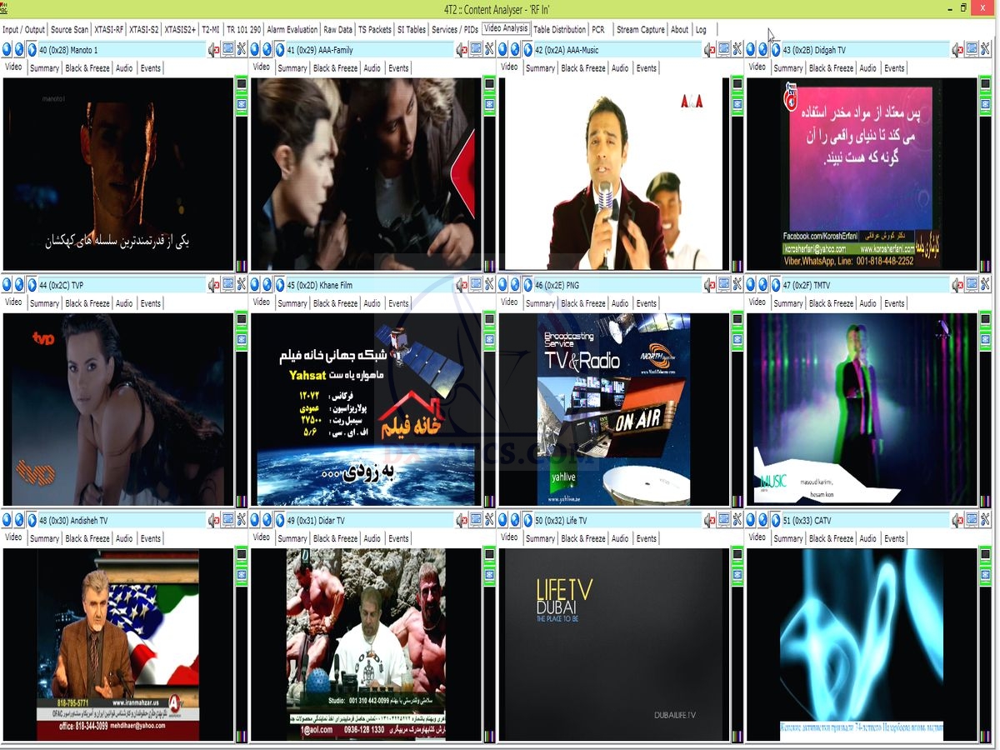Viewport: 1000px width, 750px height.
Task: Open the Alarm Evaluation tab
Action: pyautogui.click(x=292, y=29)
